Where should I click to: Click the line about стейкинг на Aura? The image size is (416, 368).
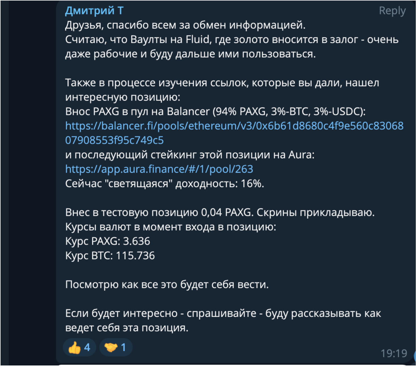[x=190, y=155]
